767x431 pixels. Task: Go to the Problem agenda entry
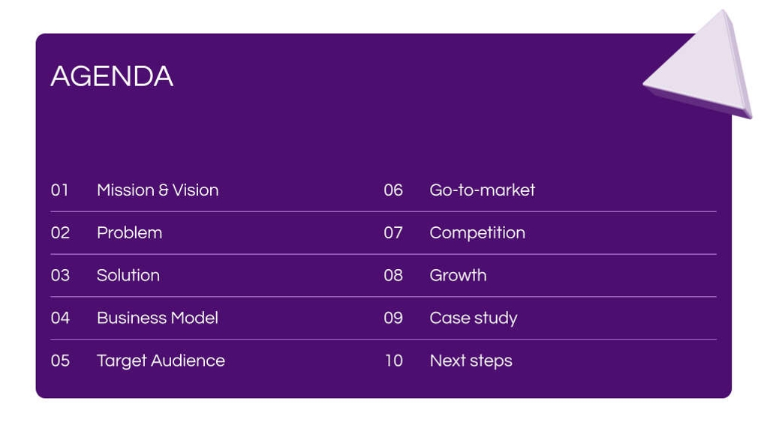point(129,233)
